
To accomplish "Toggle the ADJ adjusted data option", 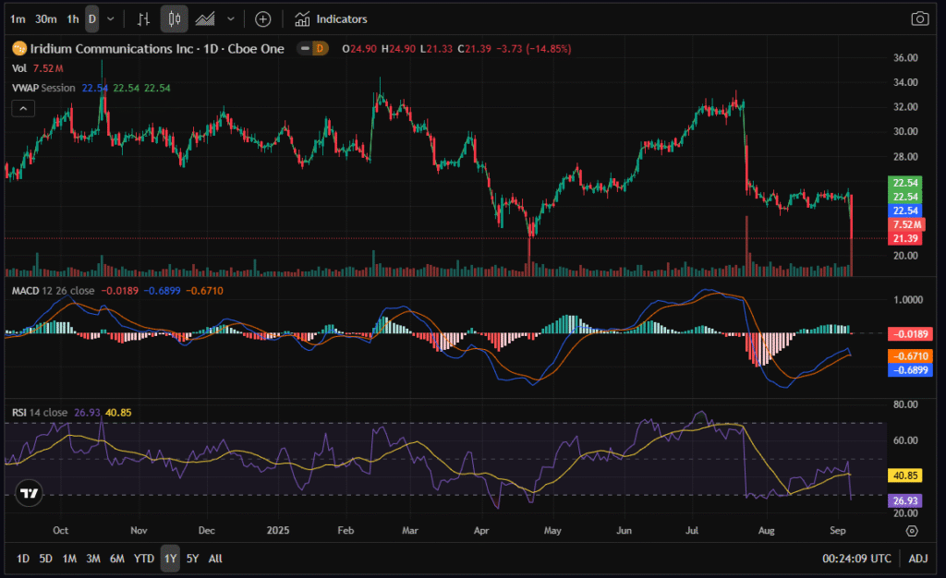I will click(918, 559).
